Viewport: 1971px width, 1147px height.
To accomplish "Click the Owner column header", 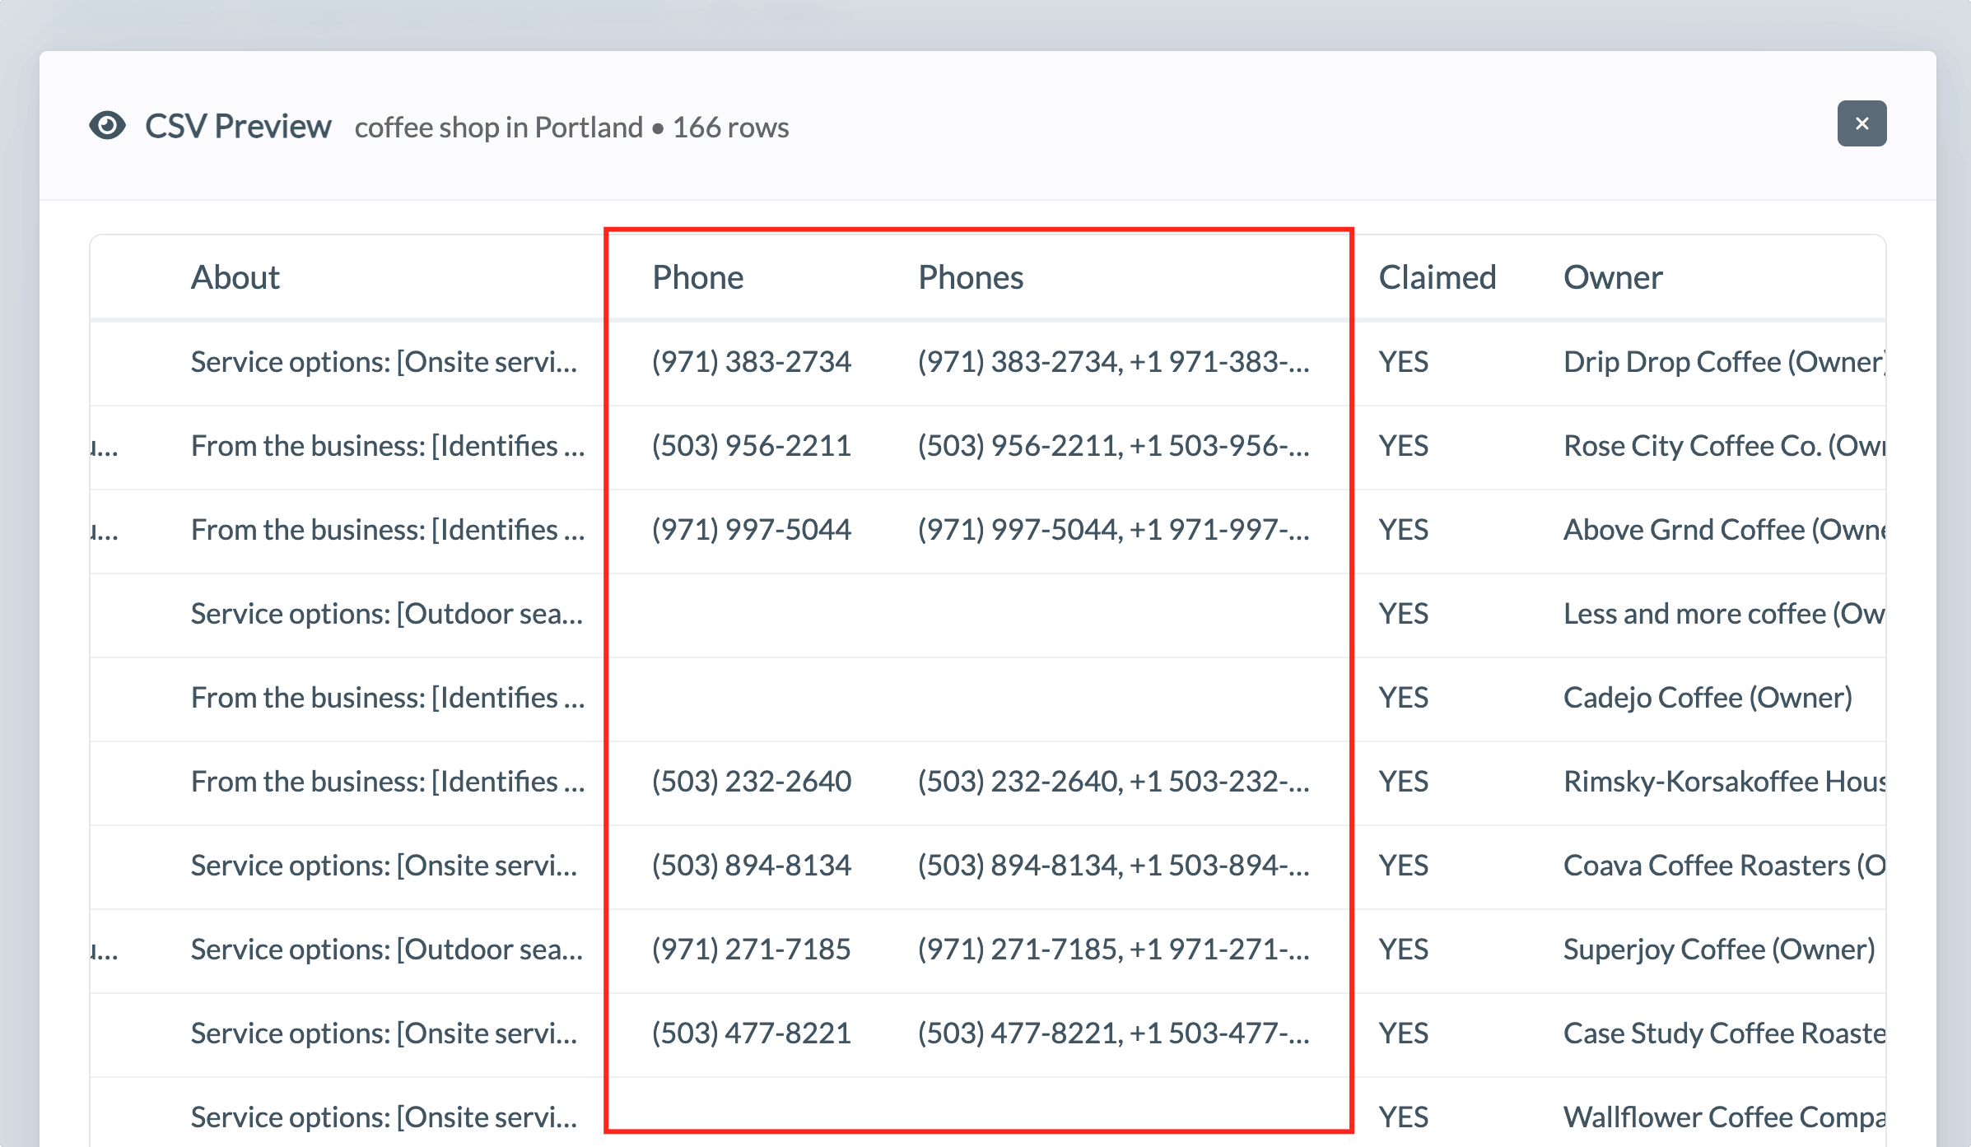I will (1613, 277).
